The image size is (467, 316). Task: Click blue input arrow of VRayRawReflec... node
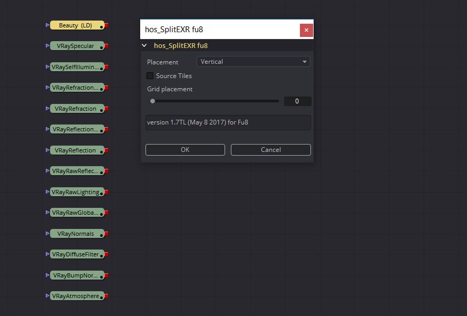(47, 171)
